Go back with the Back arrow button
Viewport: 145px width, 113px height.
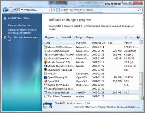(x=5, y=10)
